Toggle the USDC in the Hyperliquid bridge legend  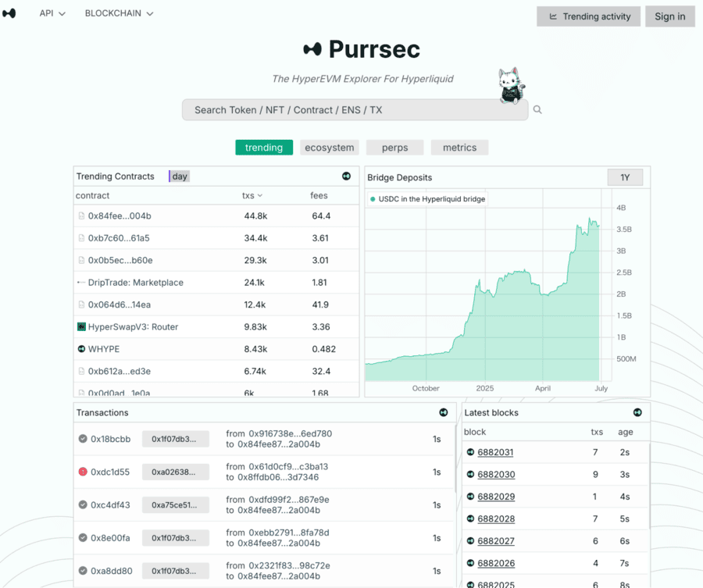pos(428,199)
